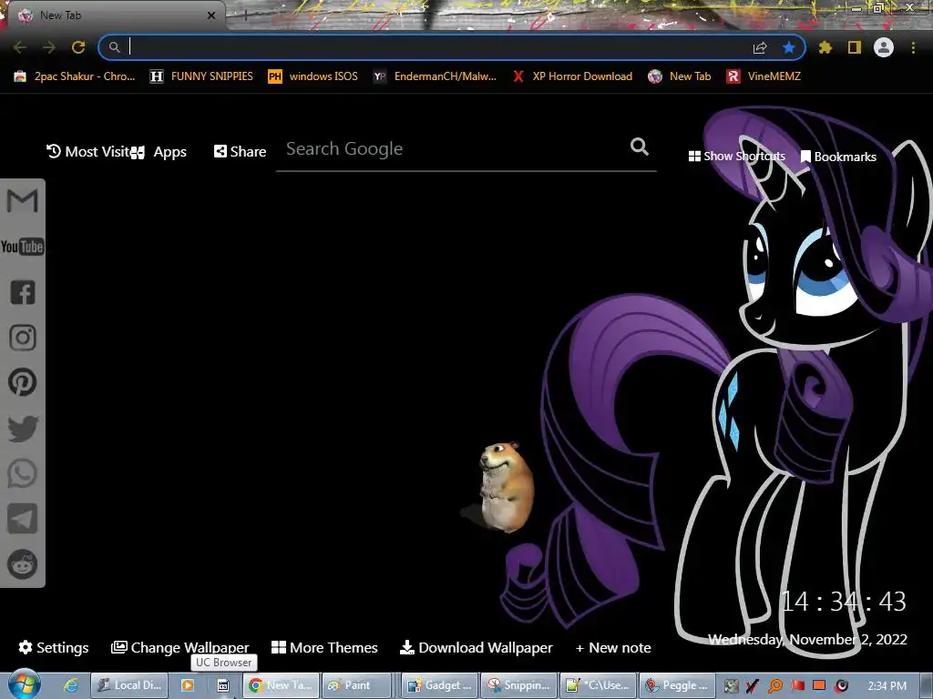933x699 pixels.
Task: Click the magnifier search icon beside Search Google
Action: (640, 147)
